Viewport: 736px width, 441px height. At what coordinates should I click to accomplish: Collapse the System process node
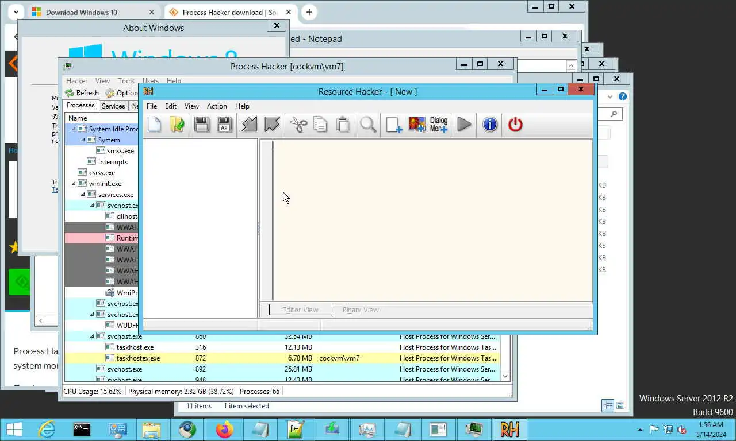(x=82, y=140)
